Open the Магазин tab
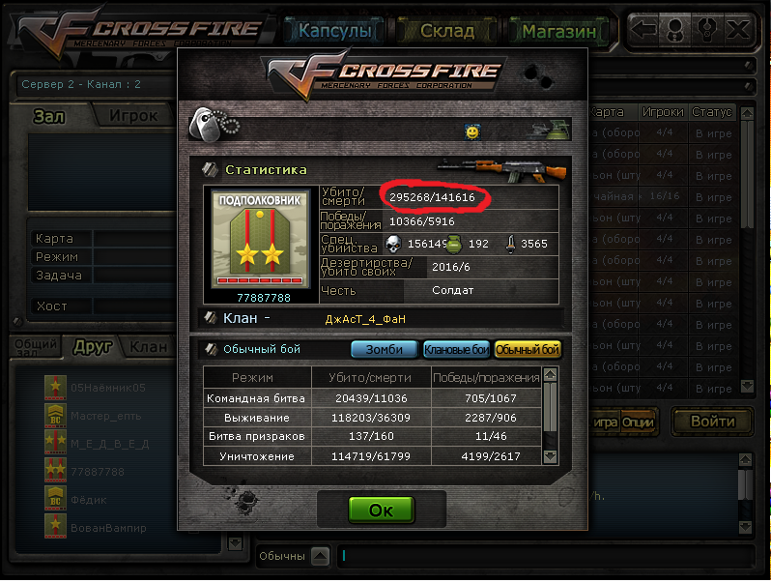771x583 pixels. (558, 32)
